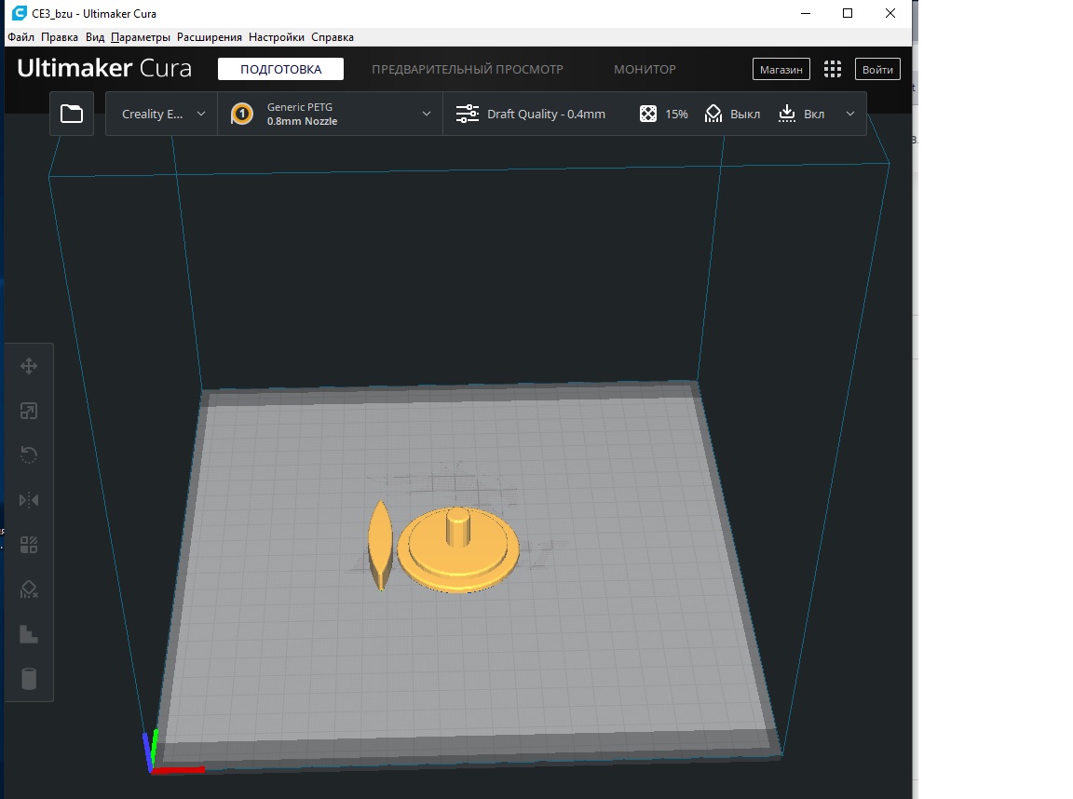Expand the Generic PETG material dropdown

[x=331, y=114]
